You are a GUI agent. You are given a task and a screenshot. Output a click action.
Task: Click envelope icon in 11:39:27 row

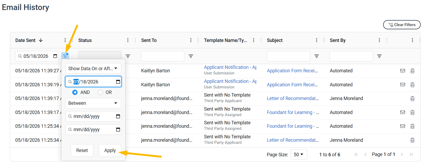tap(403, 71)
